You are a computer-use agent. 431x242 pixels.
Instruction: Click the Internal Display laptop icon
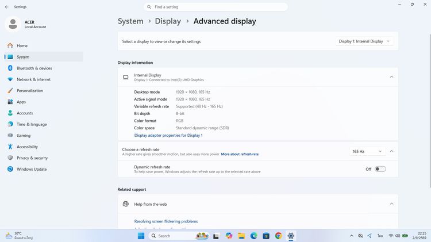126,77
